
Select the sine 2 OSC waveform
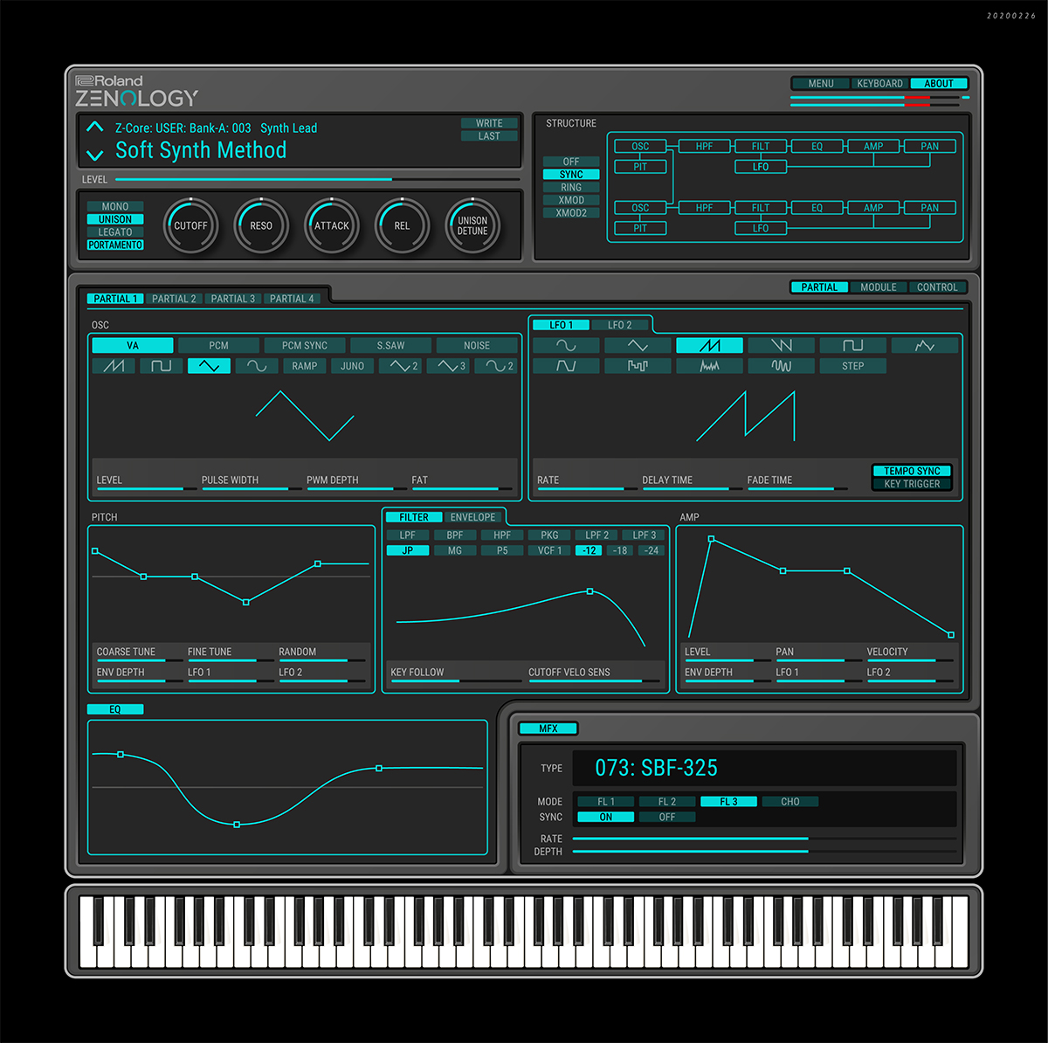[496, 366]
